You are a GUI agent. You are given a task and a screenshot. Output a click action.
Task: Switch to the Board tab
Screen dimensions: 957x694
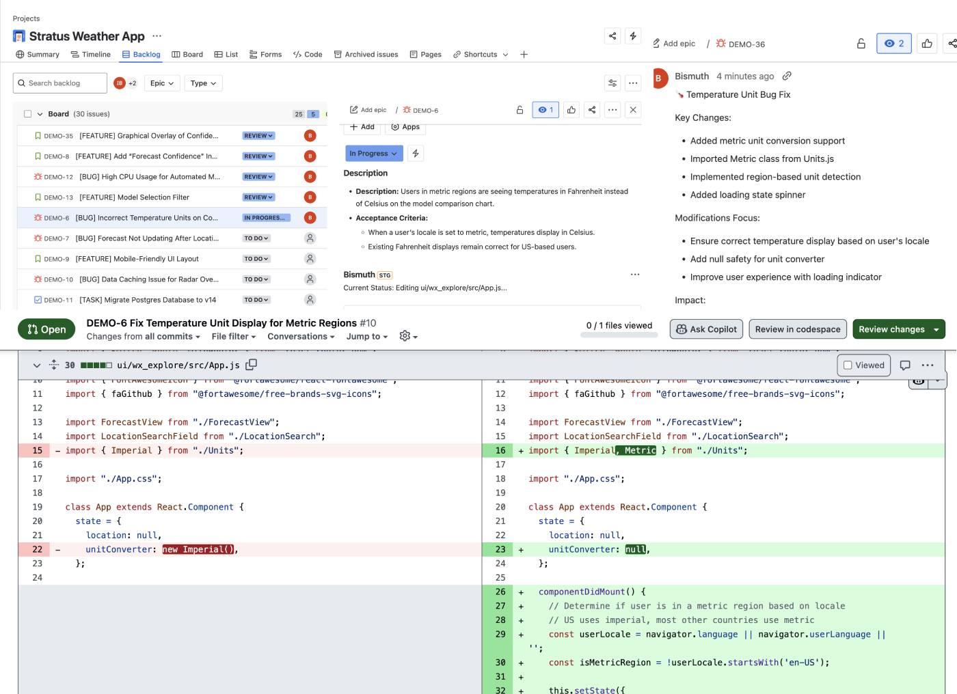pyautogui.click(x=187, y=55)
